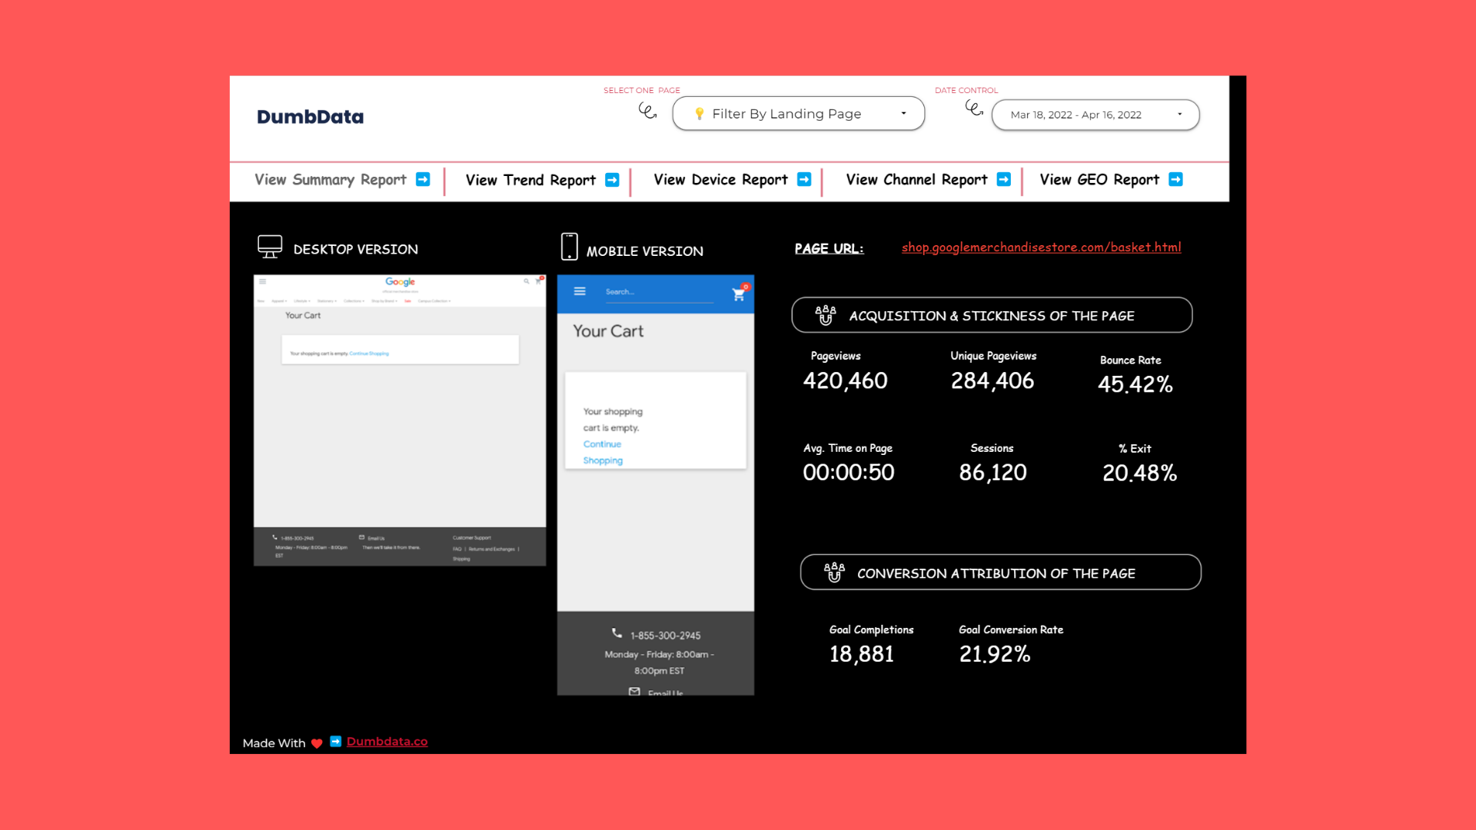Expand the date range control
Screen dimensions: 1476x830
1095,115
